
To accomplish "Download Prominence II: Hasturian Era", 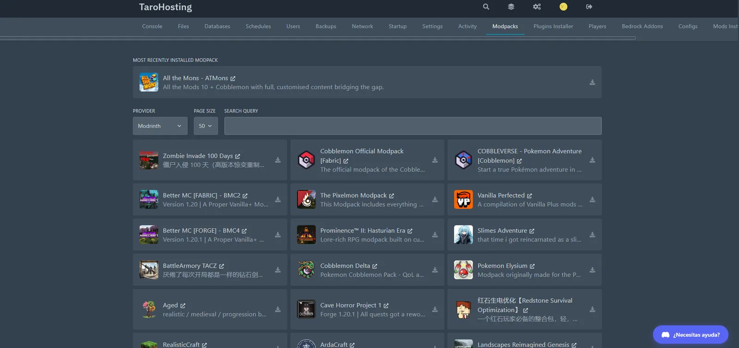I will coord(435,235).
